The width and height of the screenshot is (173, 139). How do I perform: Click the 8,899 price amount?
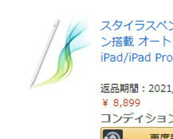pyautogui.click(x=127, y=103)
